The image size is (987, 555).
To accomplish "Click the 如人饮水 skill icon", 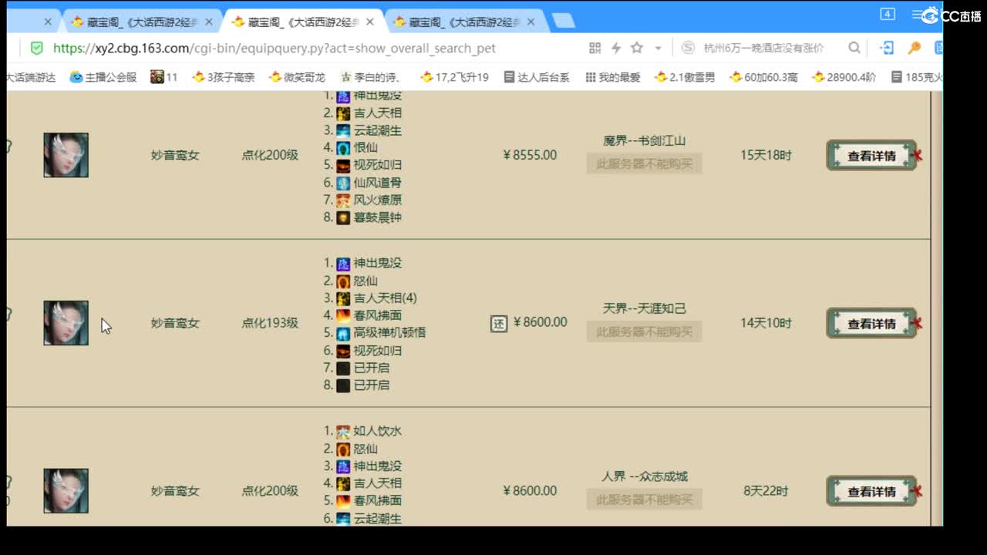I will click(343, 432).
